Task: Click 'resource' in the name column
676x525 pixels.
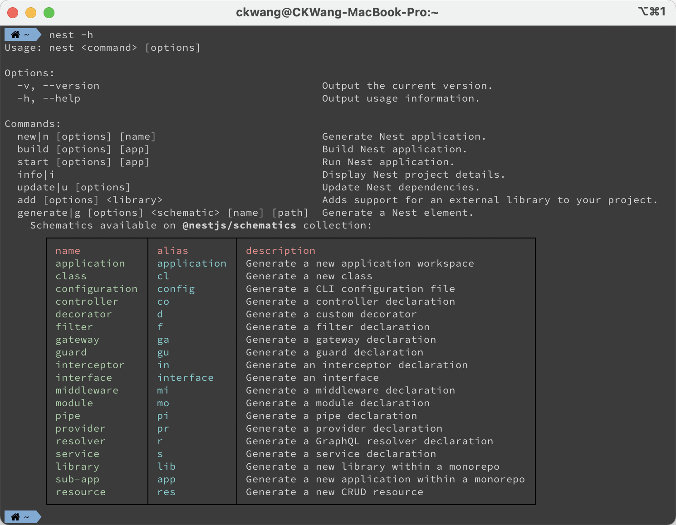Action: (x=81, y=492)
